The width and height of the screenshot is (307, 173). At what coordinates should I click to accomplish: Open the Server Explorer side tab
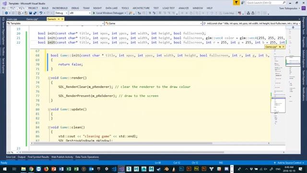3,66
